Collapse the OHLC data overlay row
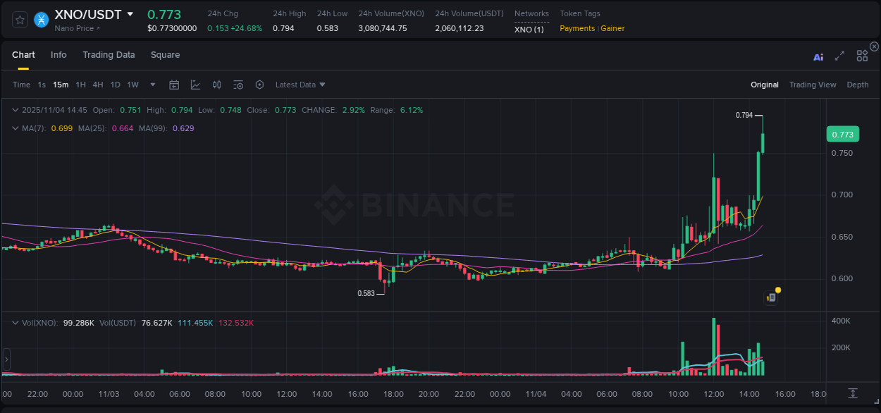Viewport: 881px width, 413px height. coord(16,110)
